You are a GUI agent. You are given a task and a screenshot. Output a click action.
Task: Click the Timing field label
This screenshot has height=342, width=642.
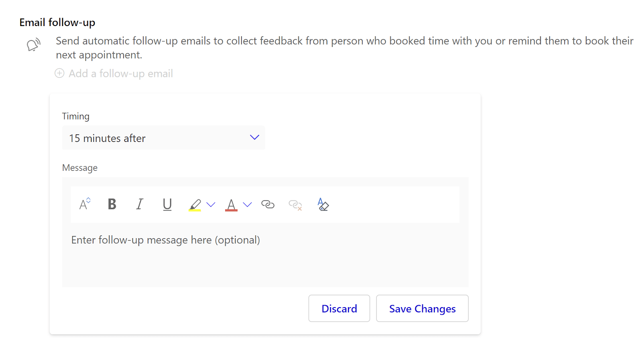click(x=76, y=116)
